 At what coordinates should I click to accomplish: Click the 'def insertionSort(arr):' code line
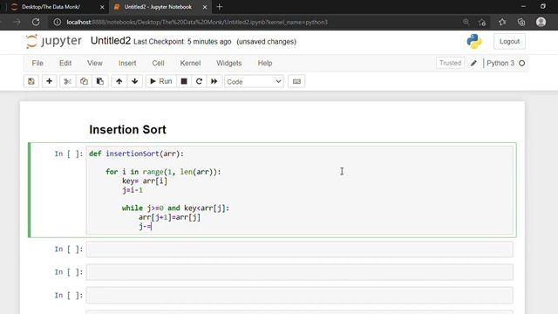136,154
